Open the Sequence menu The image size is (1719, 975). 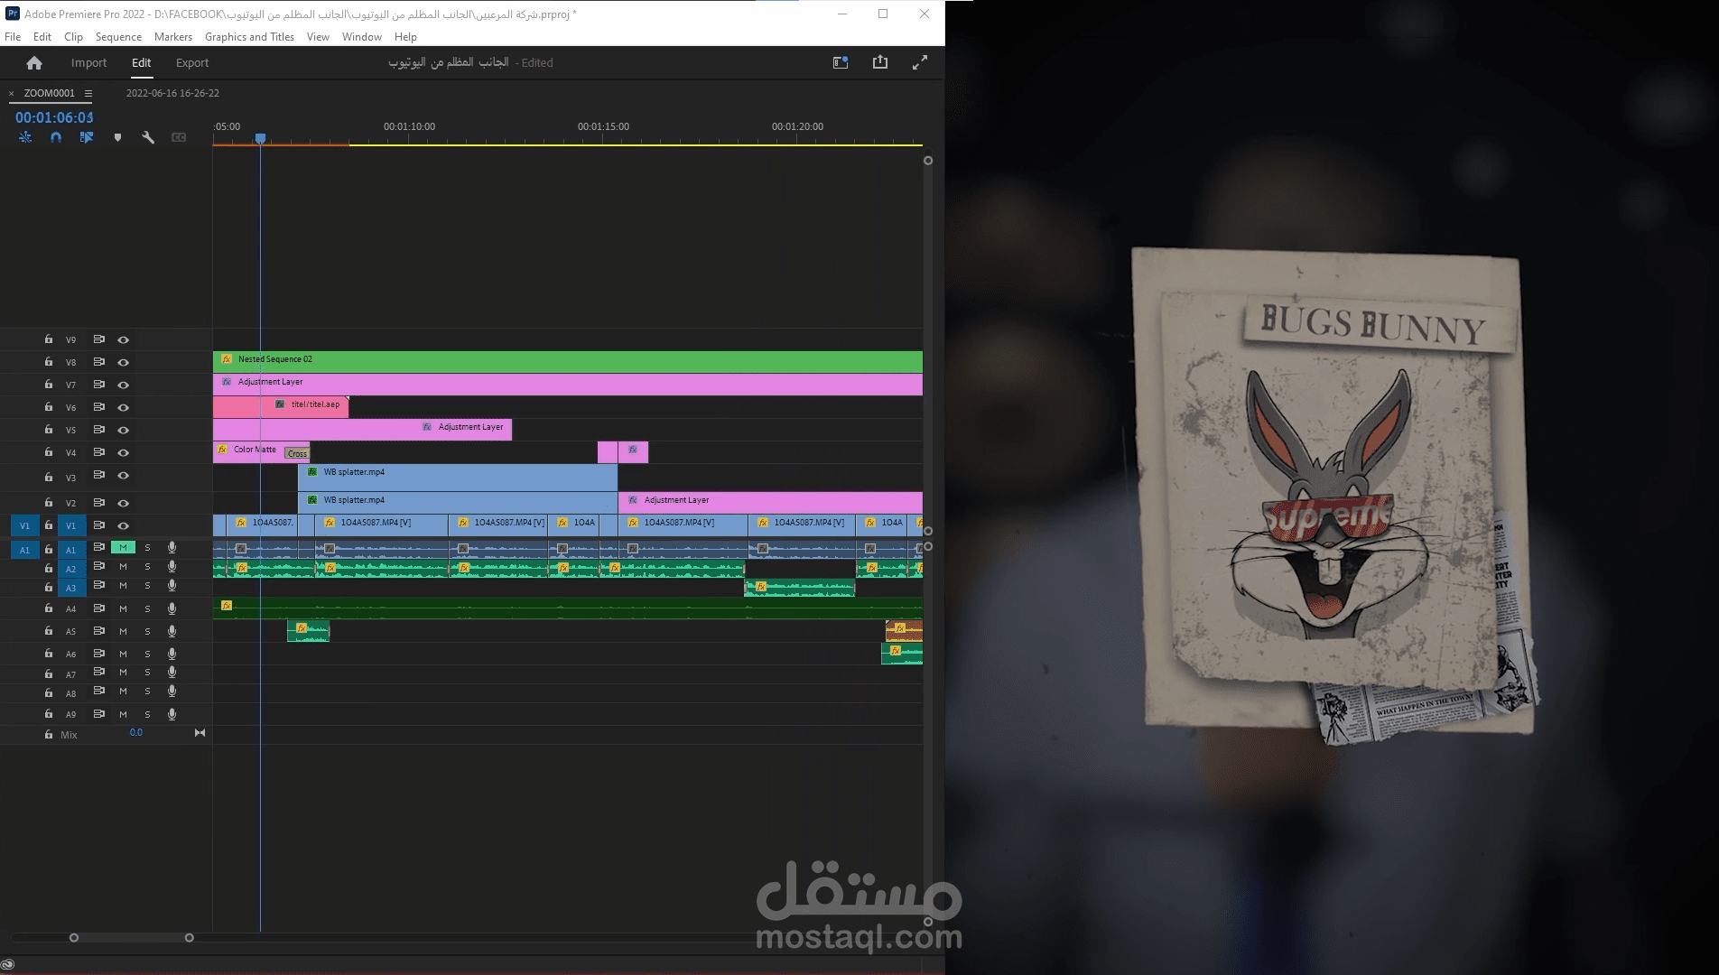118,37
